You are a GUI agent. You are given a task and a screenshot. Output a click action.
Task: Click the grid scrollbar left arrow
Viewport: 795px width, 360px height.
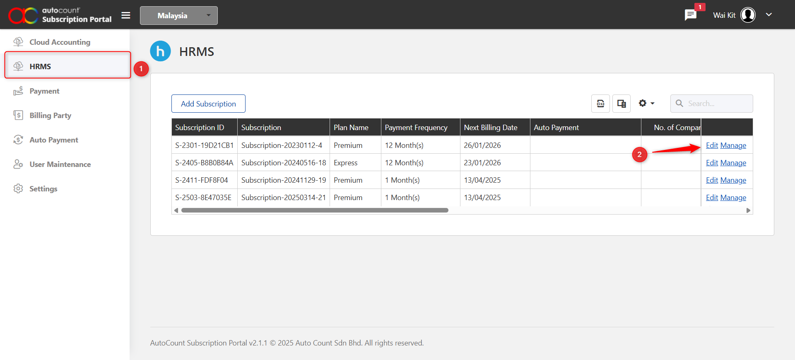point(176,210)
